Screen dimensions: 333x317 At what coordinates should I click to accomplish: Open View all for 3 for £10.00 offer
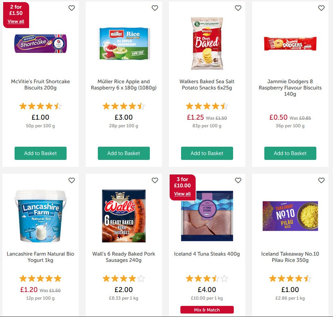click(182, 194)
